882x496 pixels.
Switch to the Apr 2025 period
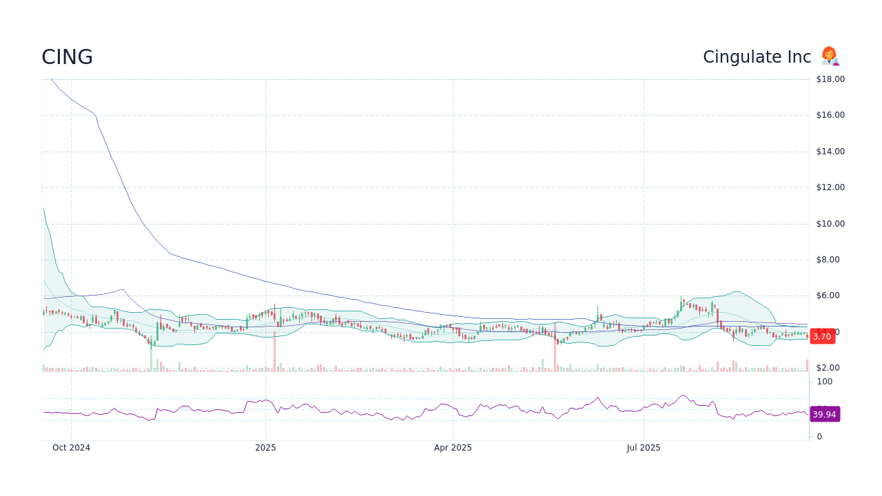pos(453,447)
